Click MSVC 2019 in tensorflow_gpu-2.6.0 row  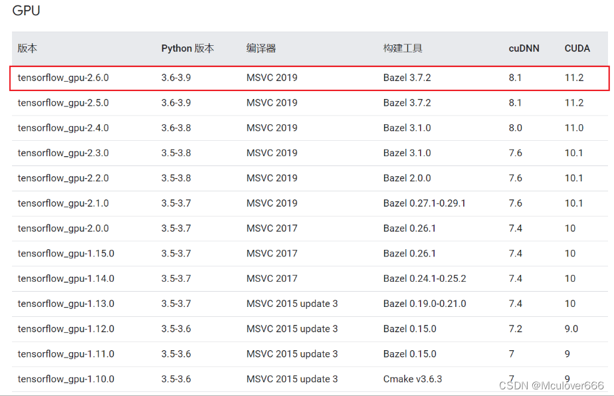[272, 78]
